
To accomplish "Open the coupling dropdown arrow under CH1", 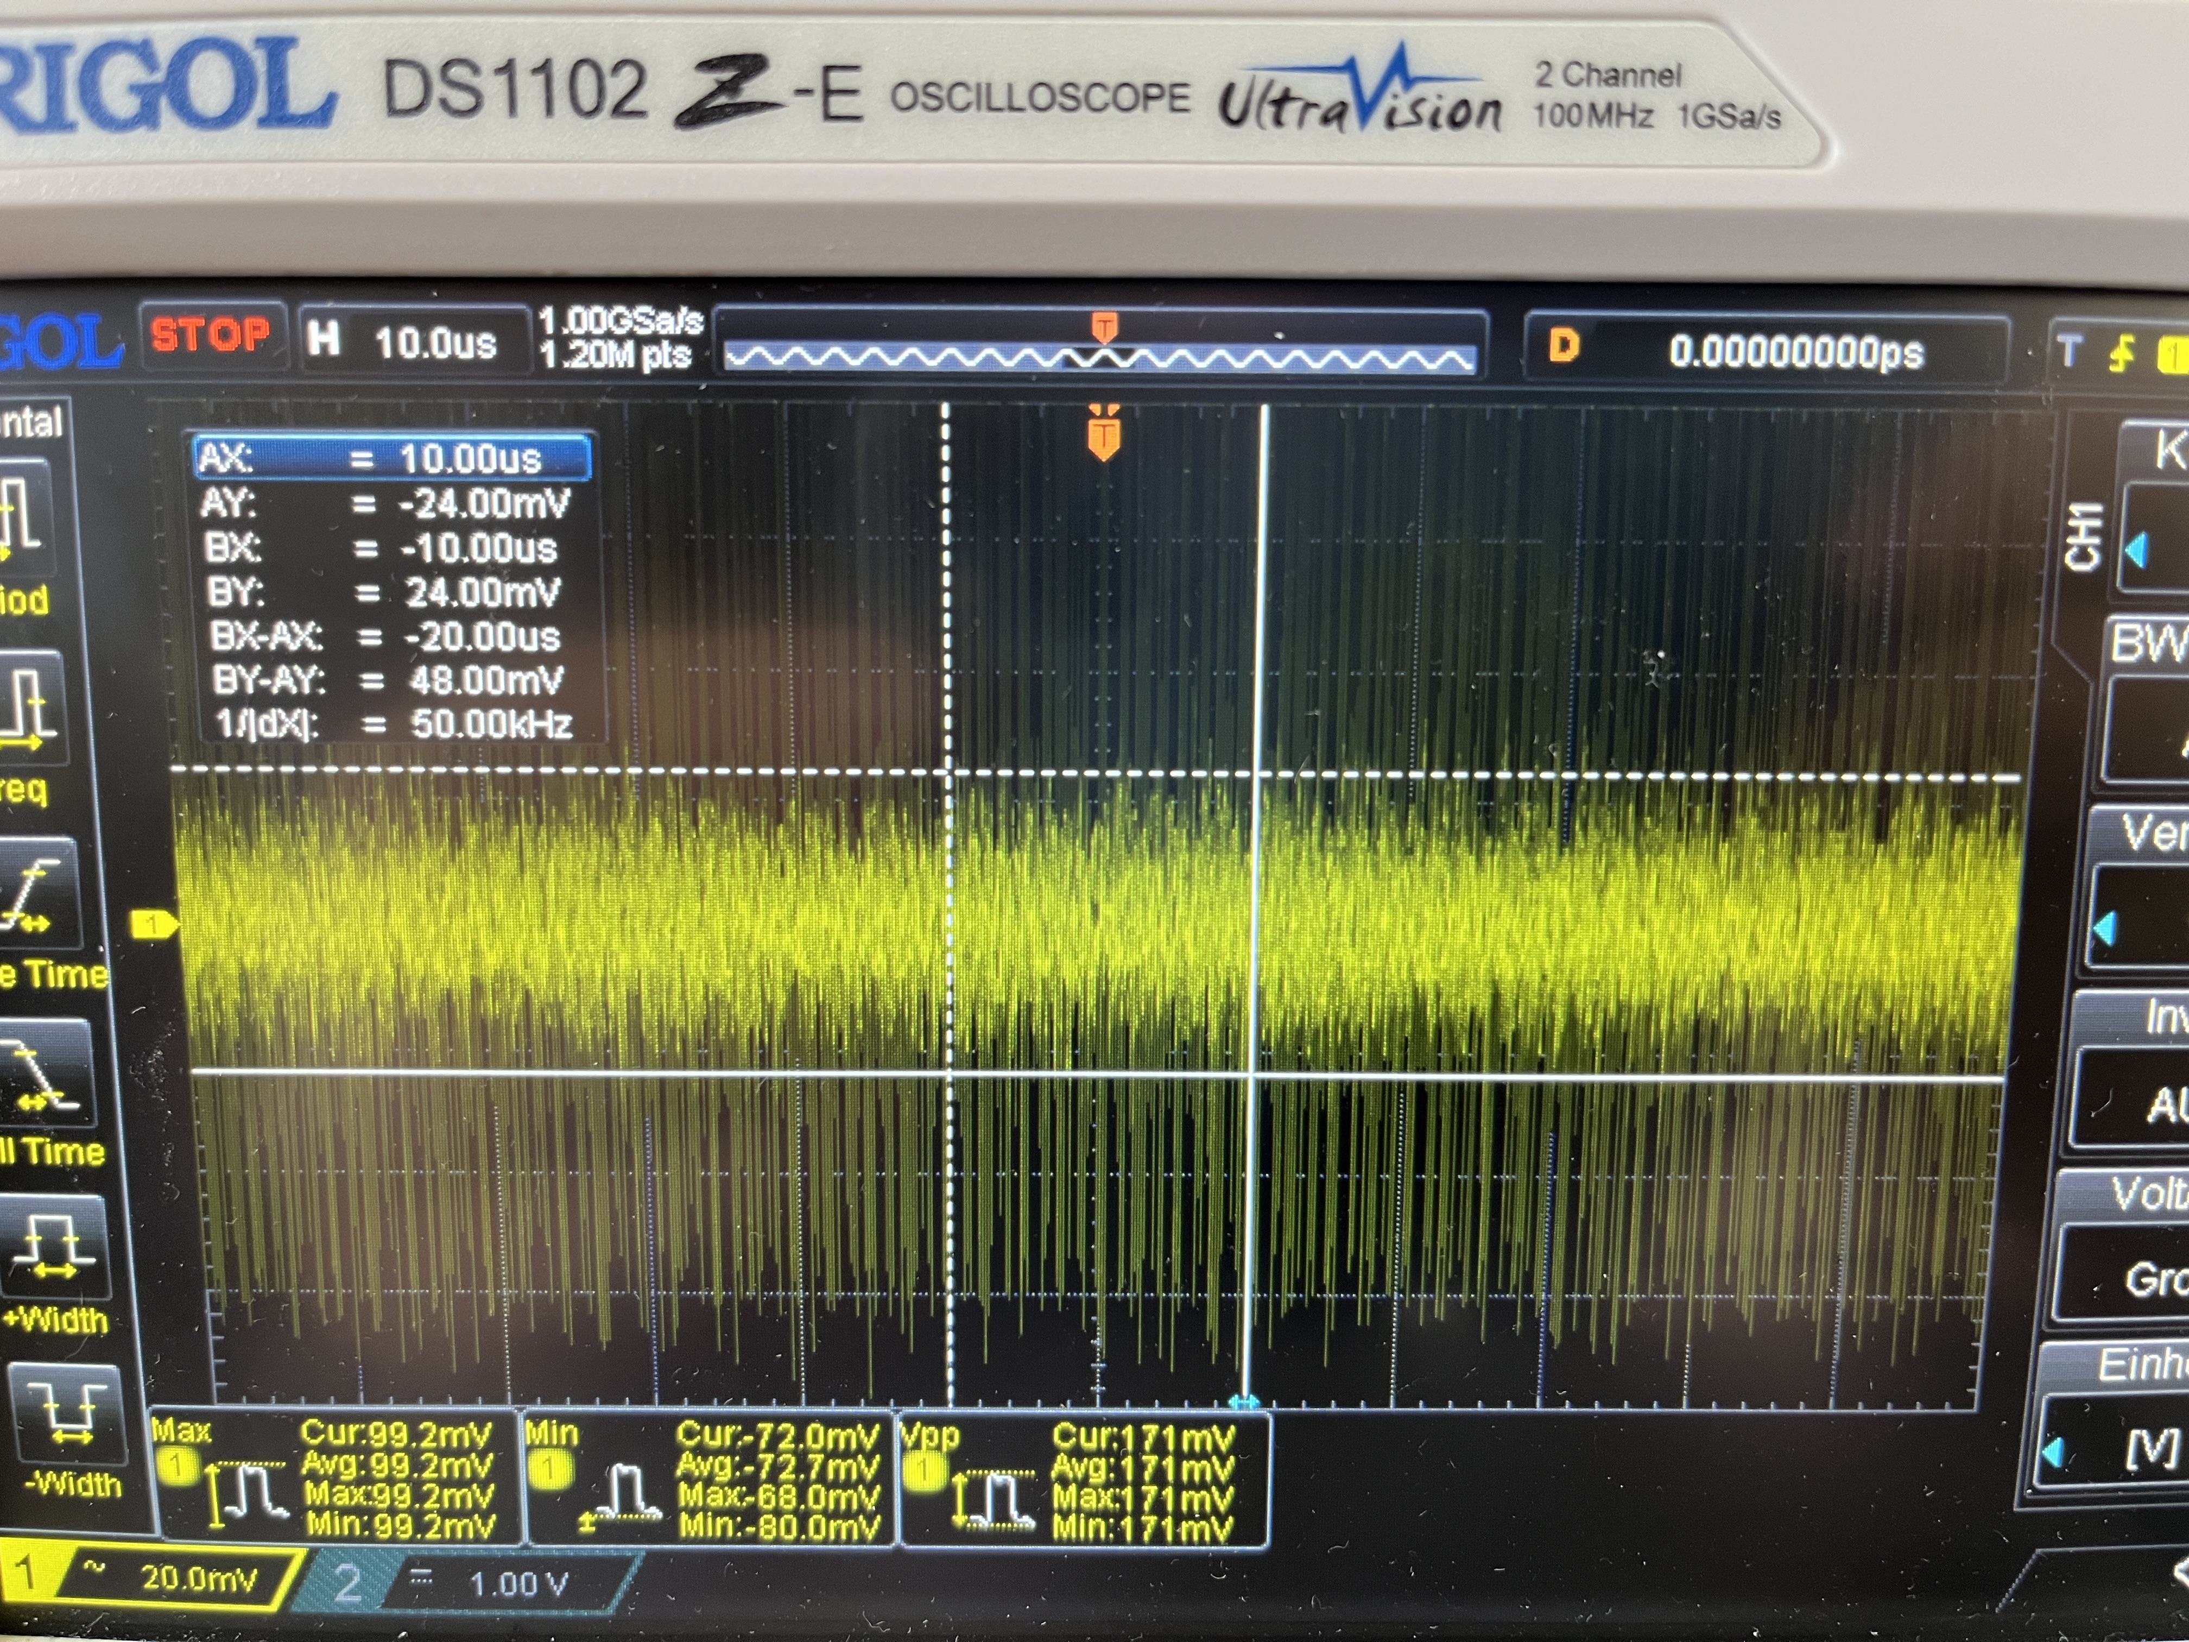I will click(2137, 550).
